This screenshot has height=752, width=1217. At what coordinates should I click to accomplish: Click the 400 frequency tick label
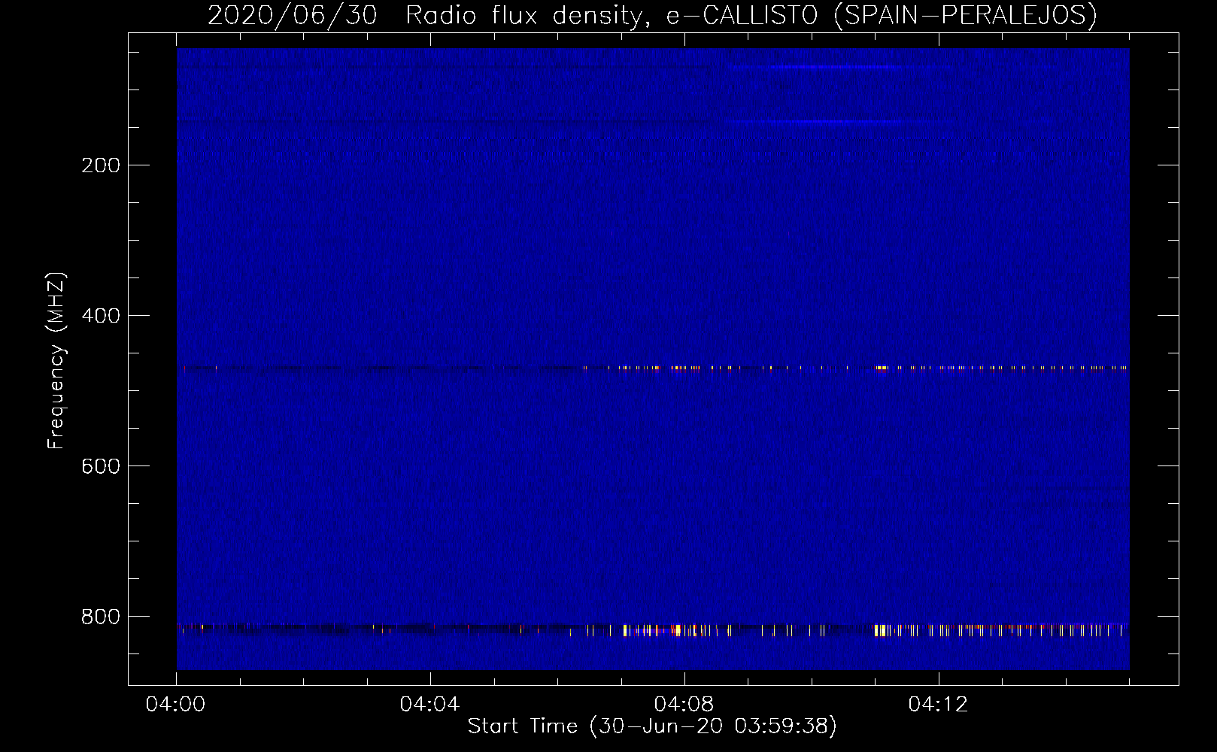coord(101,316)
